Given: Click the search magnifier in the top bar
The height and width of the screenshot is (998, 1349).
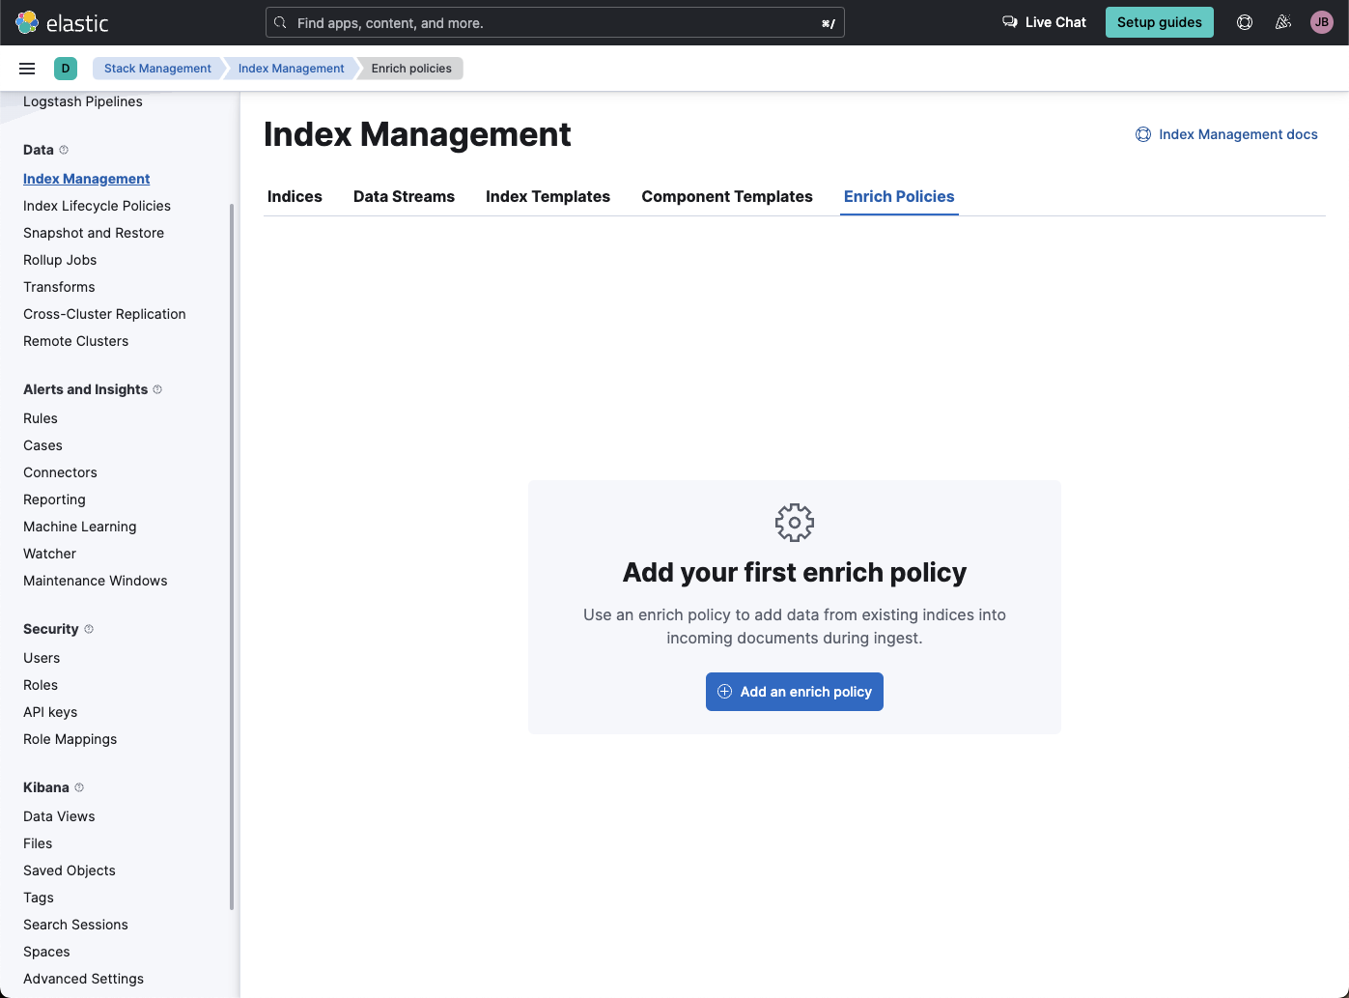Looking at the screenshot, I should [280, 21].
